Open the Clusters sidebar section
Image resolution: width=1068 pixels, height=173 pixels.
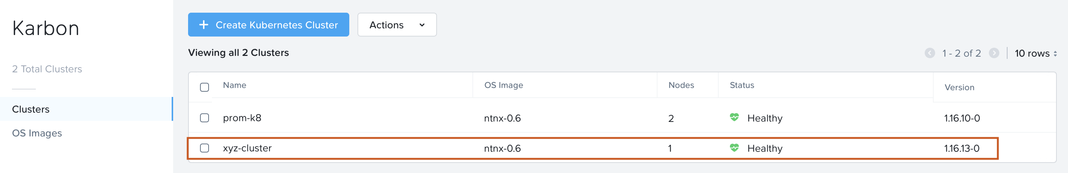tap(31, 109)
